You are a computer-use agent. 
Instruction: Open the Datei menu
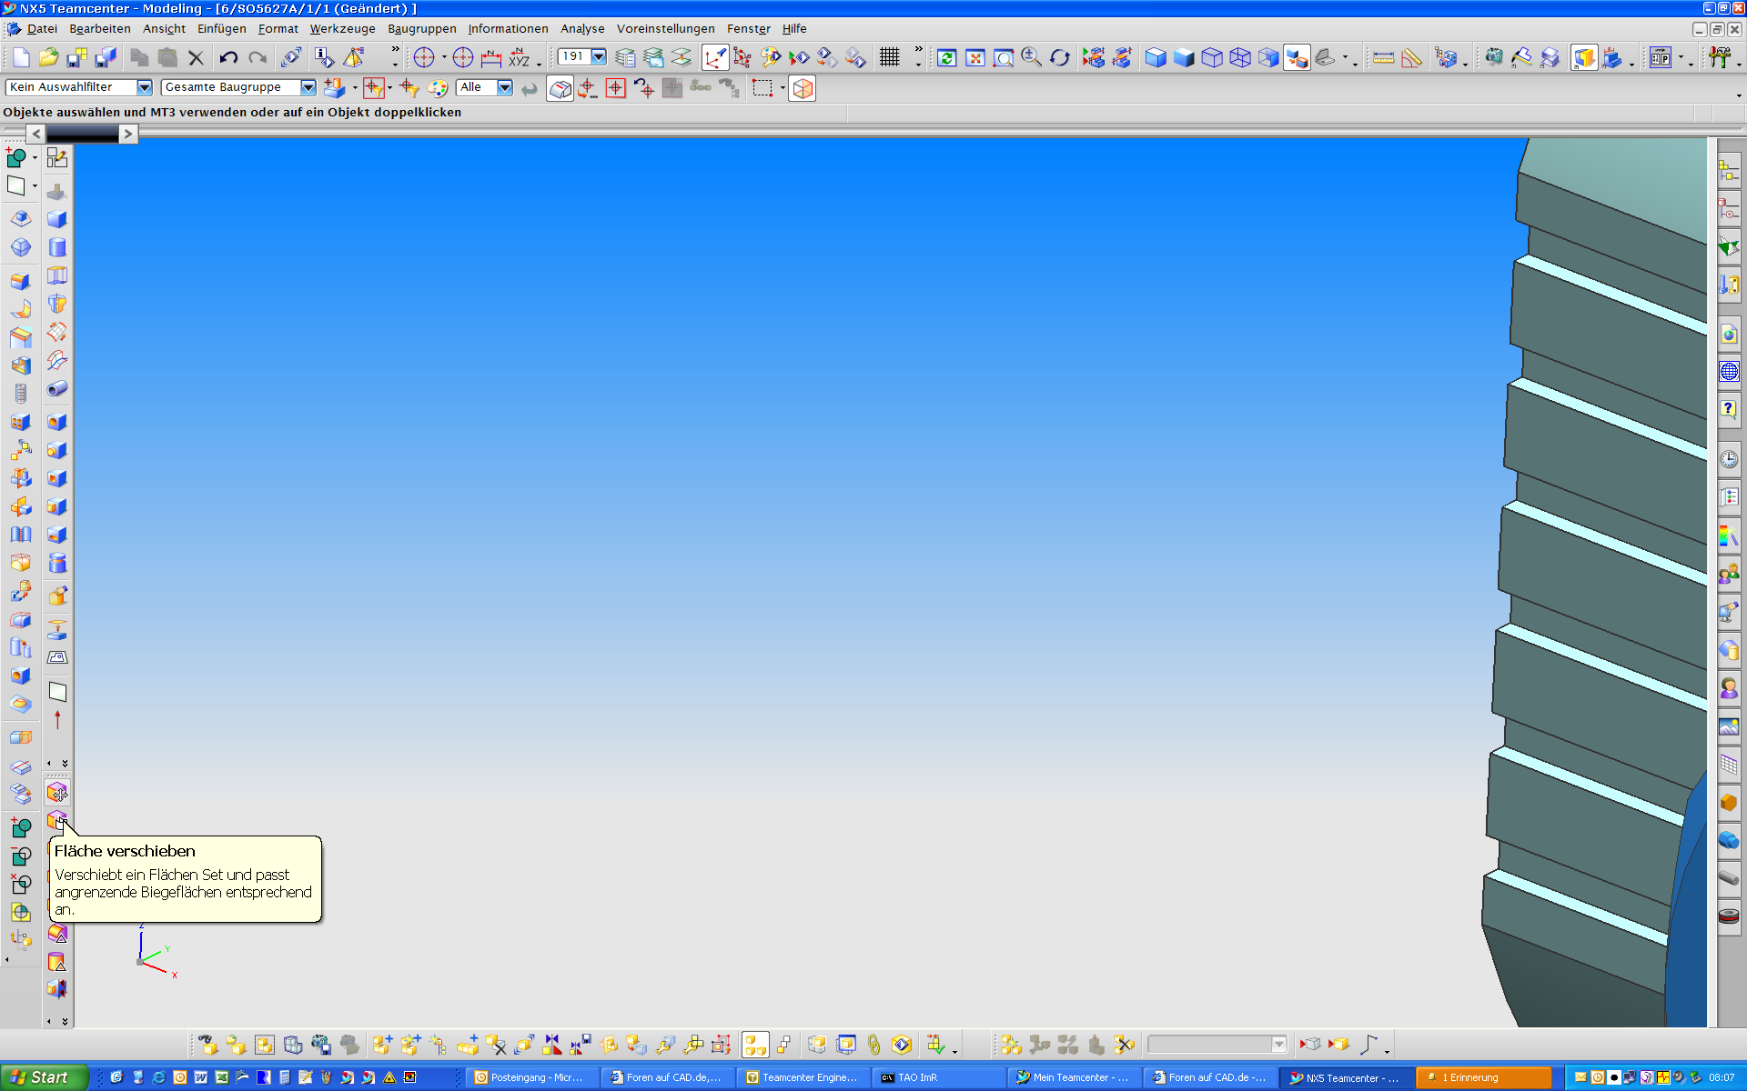click(43, 29)
